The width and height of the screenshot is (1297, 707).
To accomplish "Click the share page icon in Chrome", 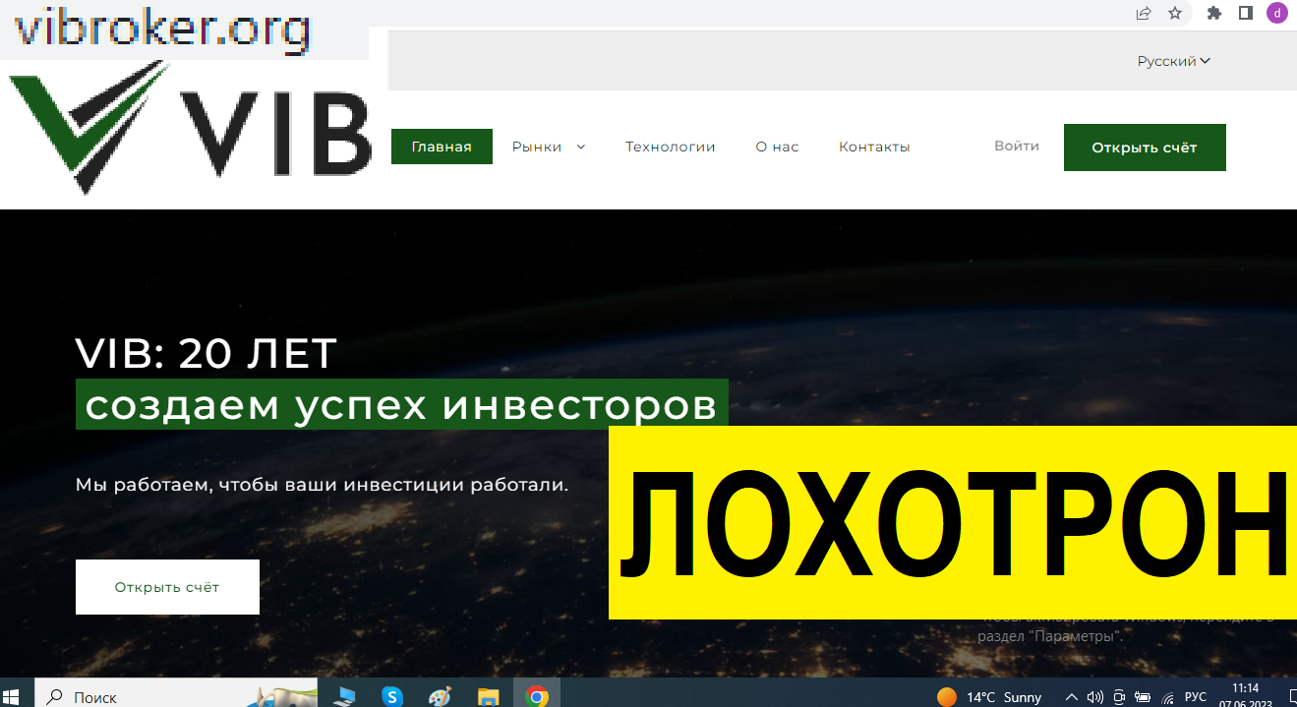I will click(1144, 13).
